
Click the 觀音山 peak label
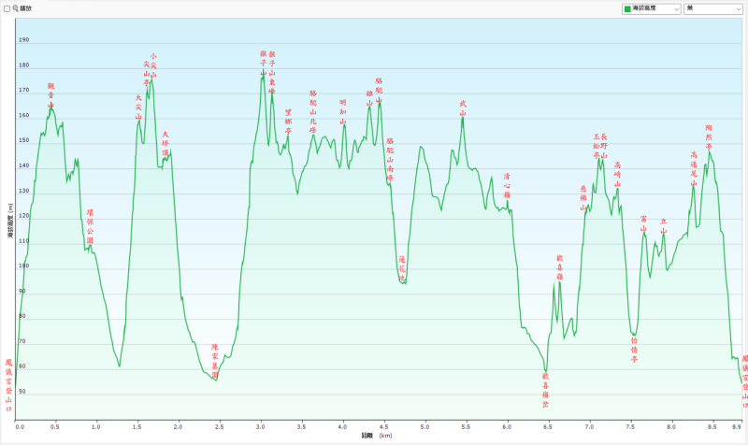pos(50,94)
